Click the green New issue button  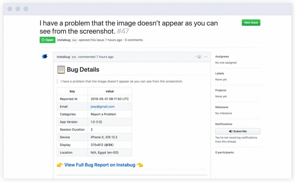tap(251, 23)
